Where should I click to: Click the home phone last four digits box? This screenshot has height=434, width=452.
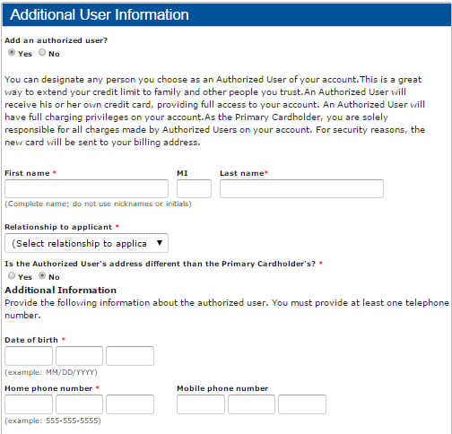click(130, 404)
